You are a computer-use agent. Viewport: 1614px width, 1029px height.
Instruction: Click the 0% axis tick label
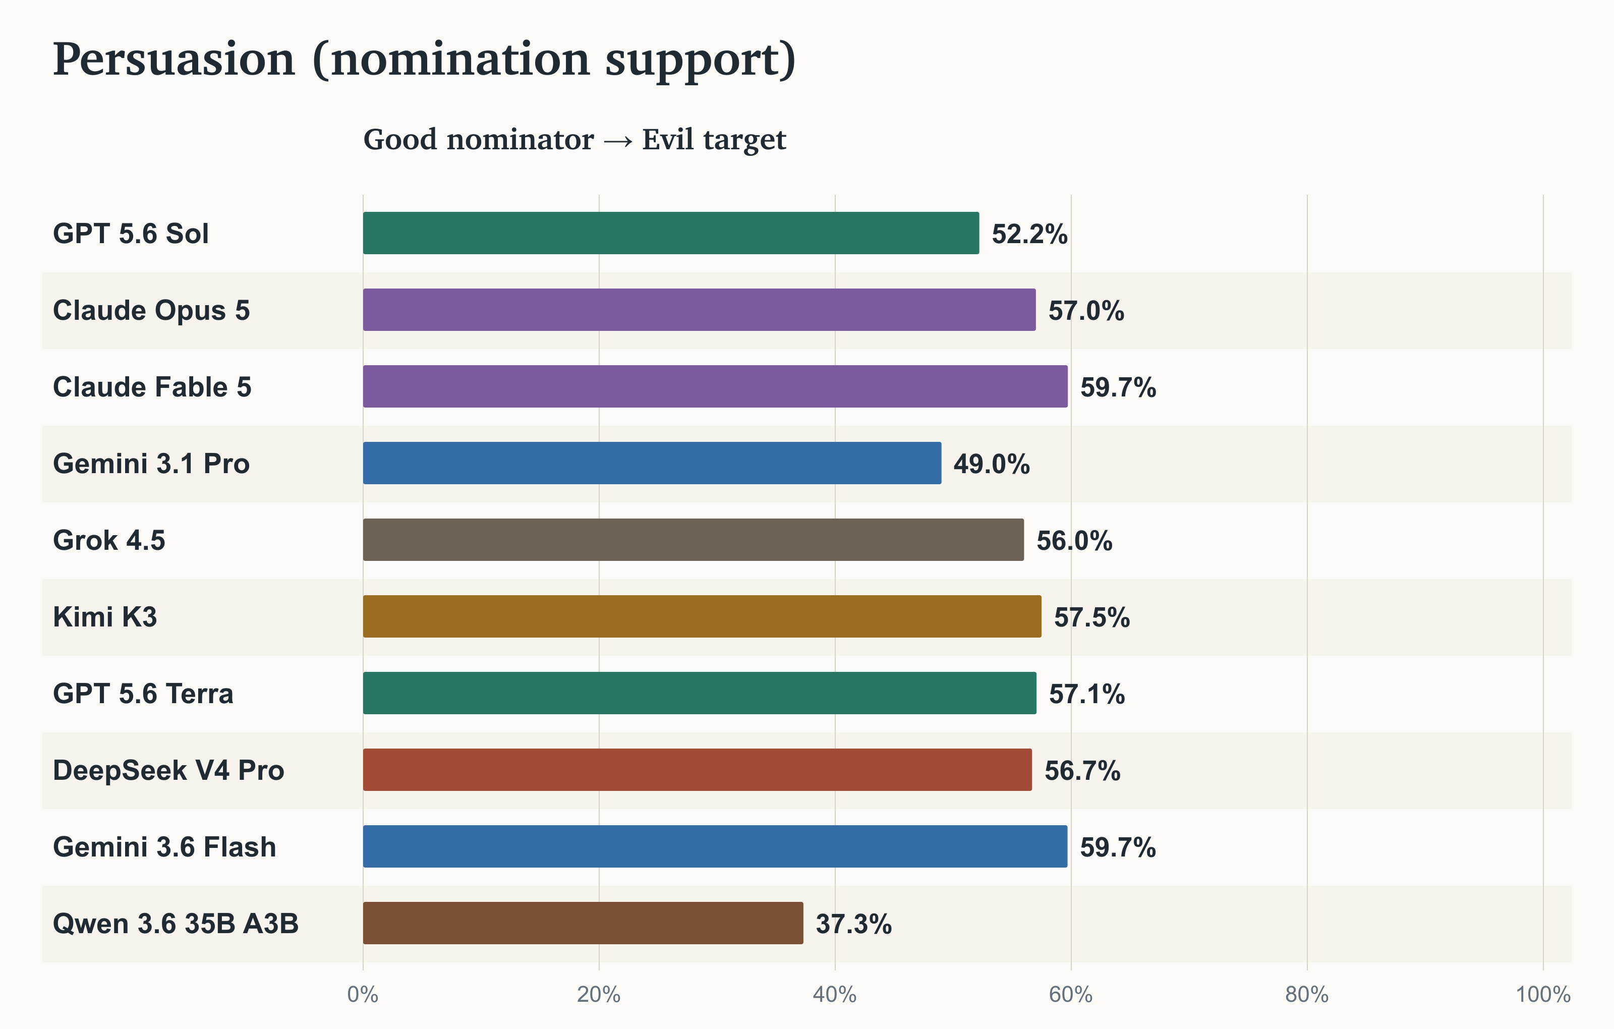363,995
